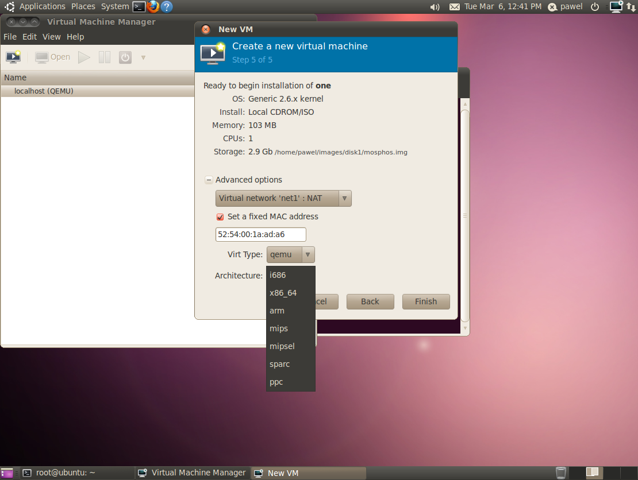
Task: Click the create new virtual machine toolbar icon
Action: coord(13,57)
